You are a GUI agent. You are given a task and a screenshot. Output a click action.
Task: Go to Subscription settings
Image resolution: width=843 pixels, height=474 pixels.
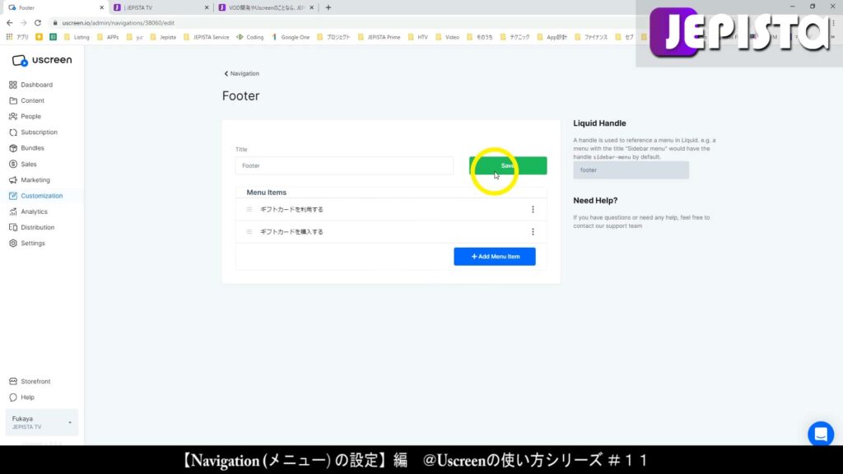coord(39,132)
